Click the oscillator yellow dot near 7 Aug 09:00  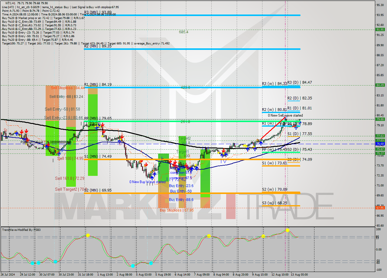[209, 236]
